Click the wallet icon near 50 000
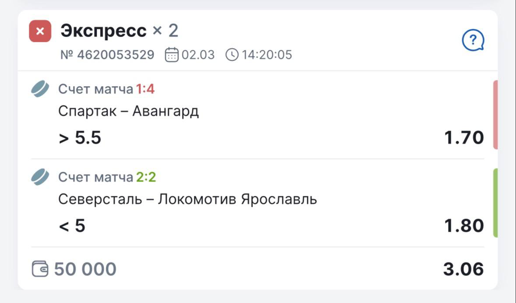 tap(40, 269)
